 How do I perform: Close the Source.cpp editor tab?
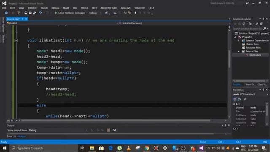pyautogui.click(x=26, y=19)
